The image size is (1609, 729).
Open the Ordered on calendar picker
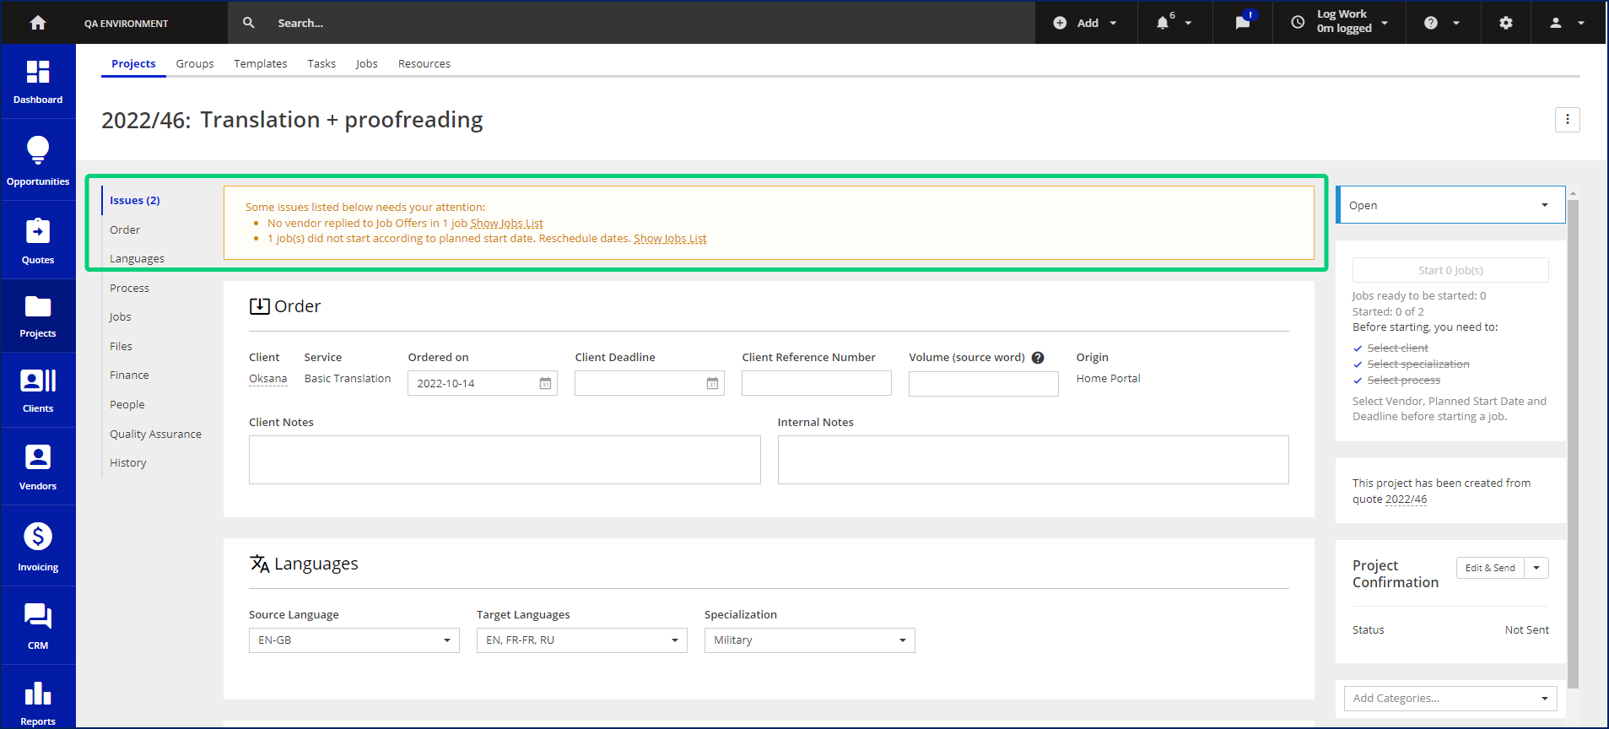pyautogui.click(x=545, y=383)
